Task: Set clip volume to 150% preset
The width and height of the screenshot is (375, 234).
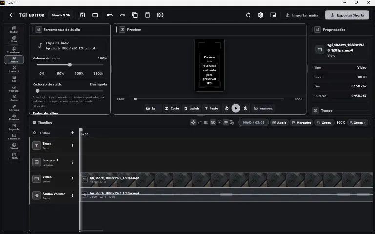Action: (98, 73)
